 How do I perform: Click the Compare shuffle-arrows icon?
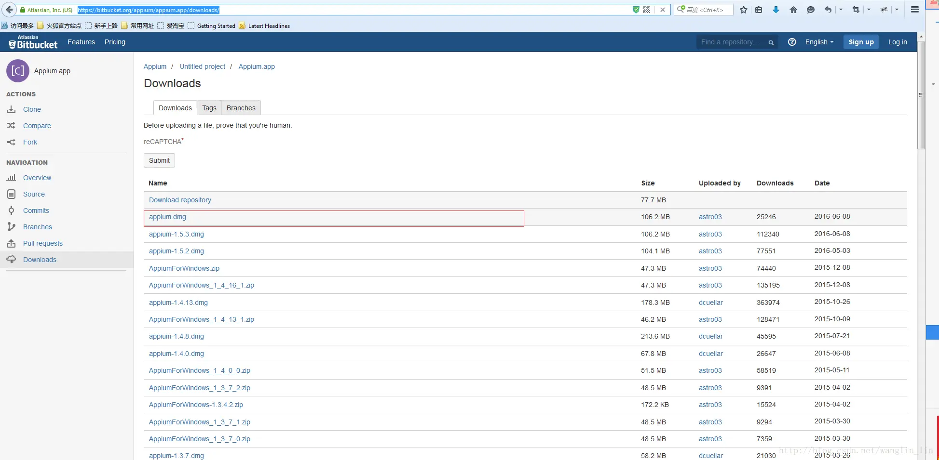click(x=11, y=126)
